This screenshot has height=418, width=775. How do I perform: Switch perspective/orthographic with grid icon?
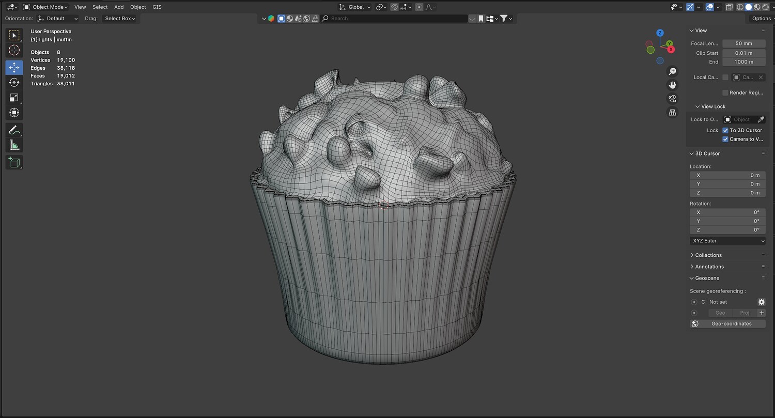672,112
